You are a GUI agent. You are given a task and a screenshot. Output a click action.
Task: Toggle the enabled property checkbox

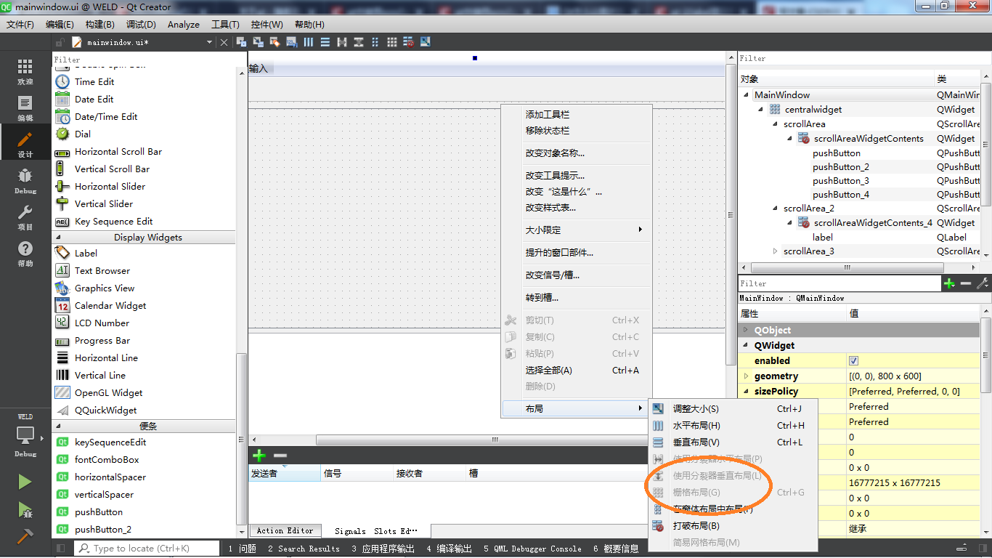click(853, 361)
